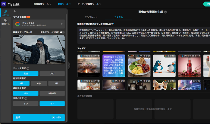The width and height of the screenshot is (210, 124).
Task: Click the info icon beside 音声の設定
Action: (x=26, y=98)
